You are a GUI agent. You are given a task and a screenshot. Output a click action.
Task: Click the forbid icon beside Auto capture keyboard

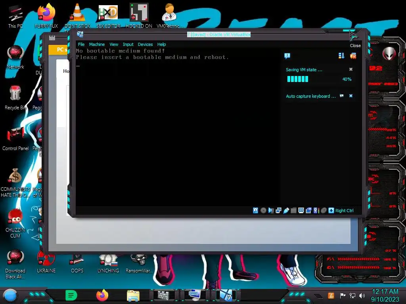tap(342, 96)
